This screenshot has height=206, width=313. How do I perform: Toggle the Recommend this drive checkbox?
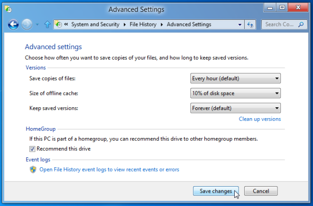(32, 149)
